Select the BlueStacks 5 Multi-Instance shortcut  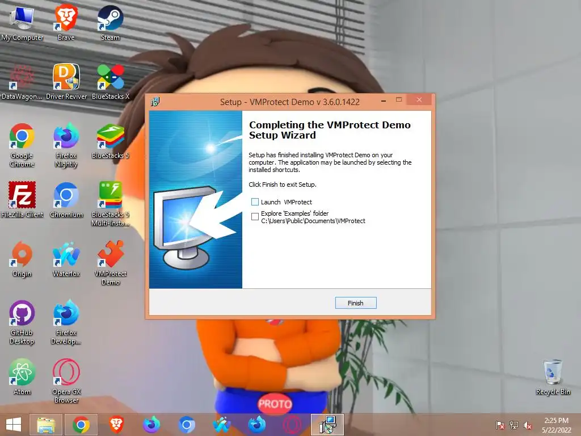tap(111, 204)
